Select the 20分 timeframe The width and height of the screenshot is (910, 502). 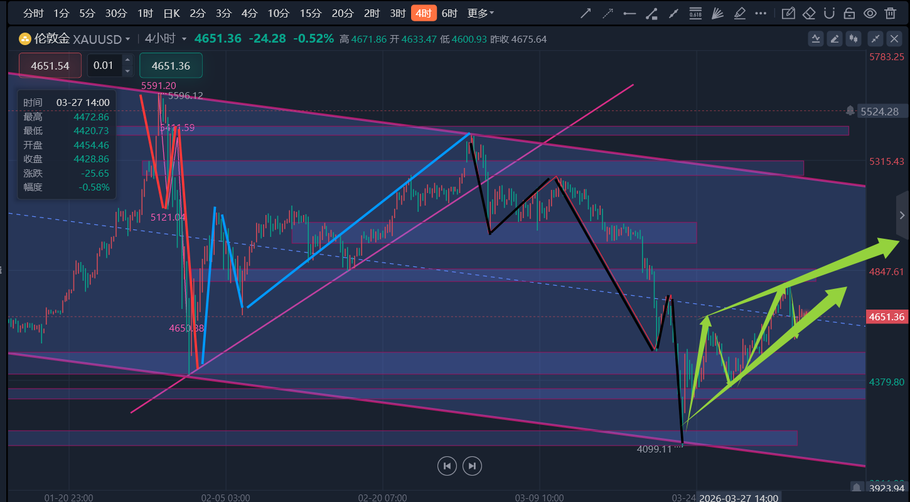[342, 13]
